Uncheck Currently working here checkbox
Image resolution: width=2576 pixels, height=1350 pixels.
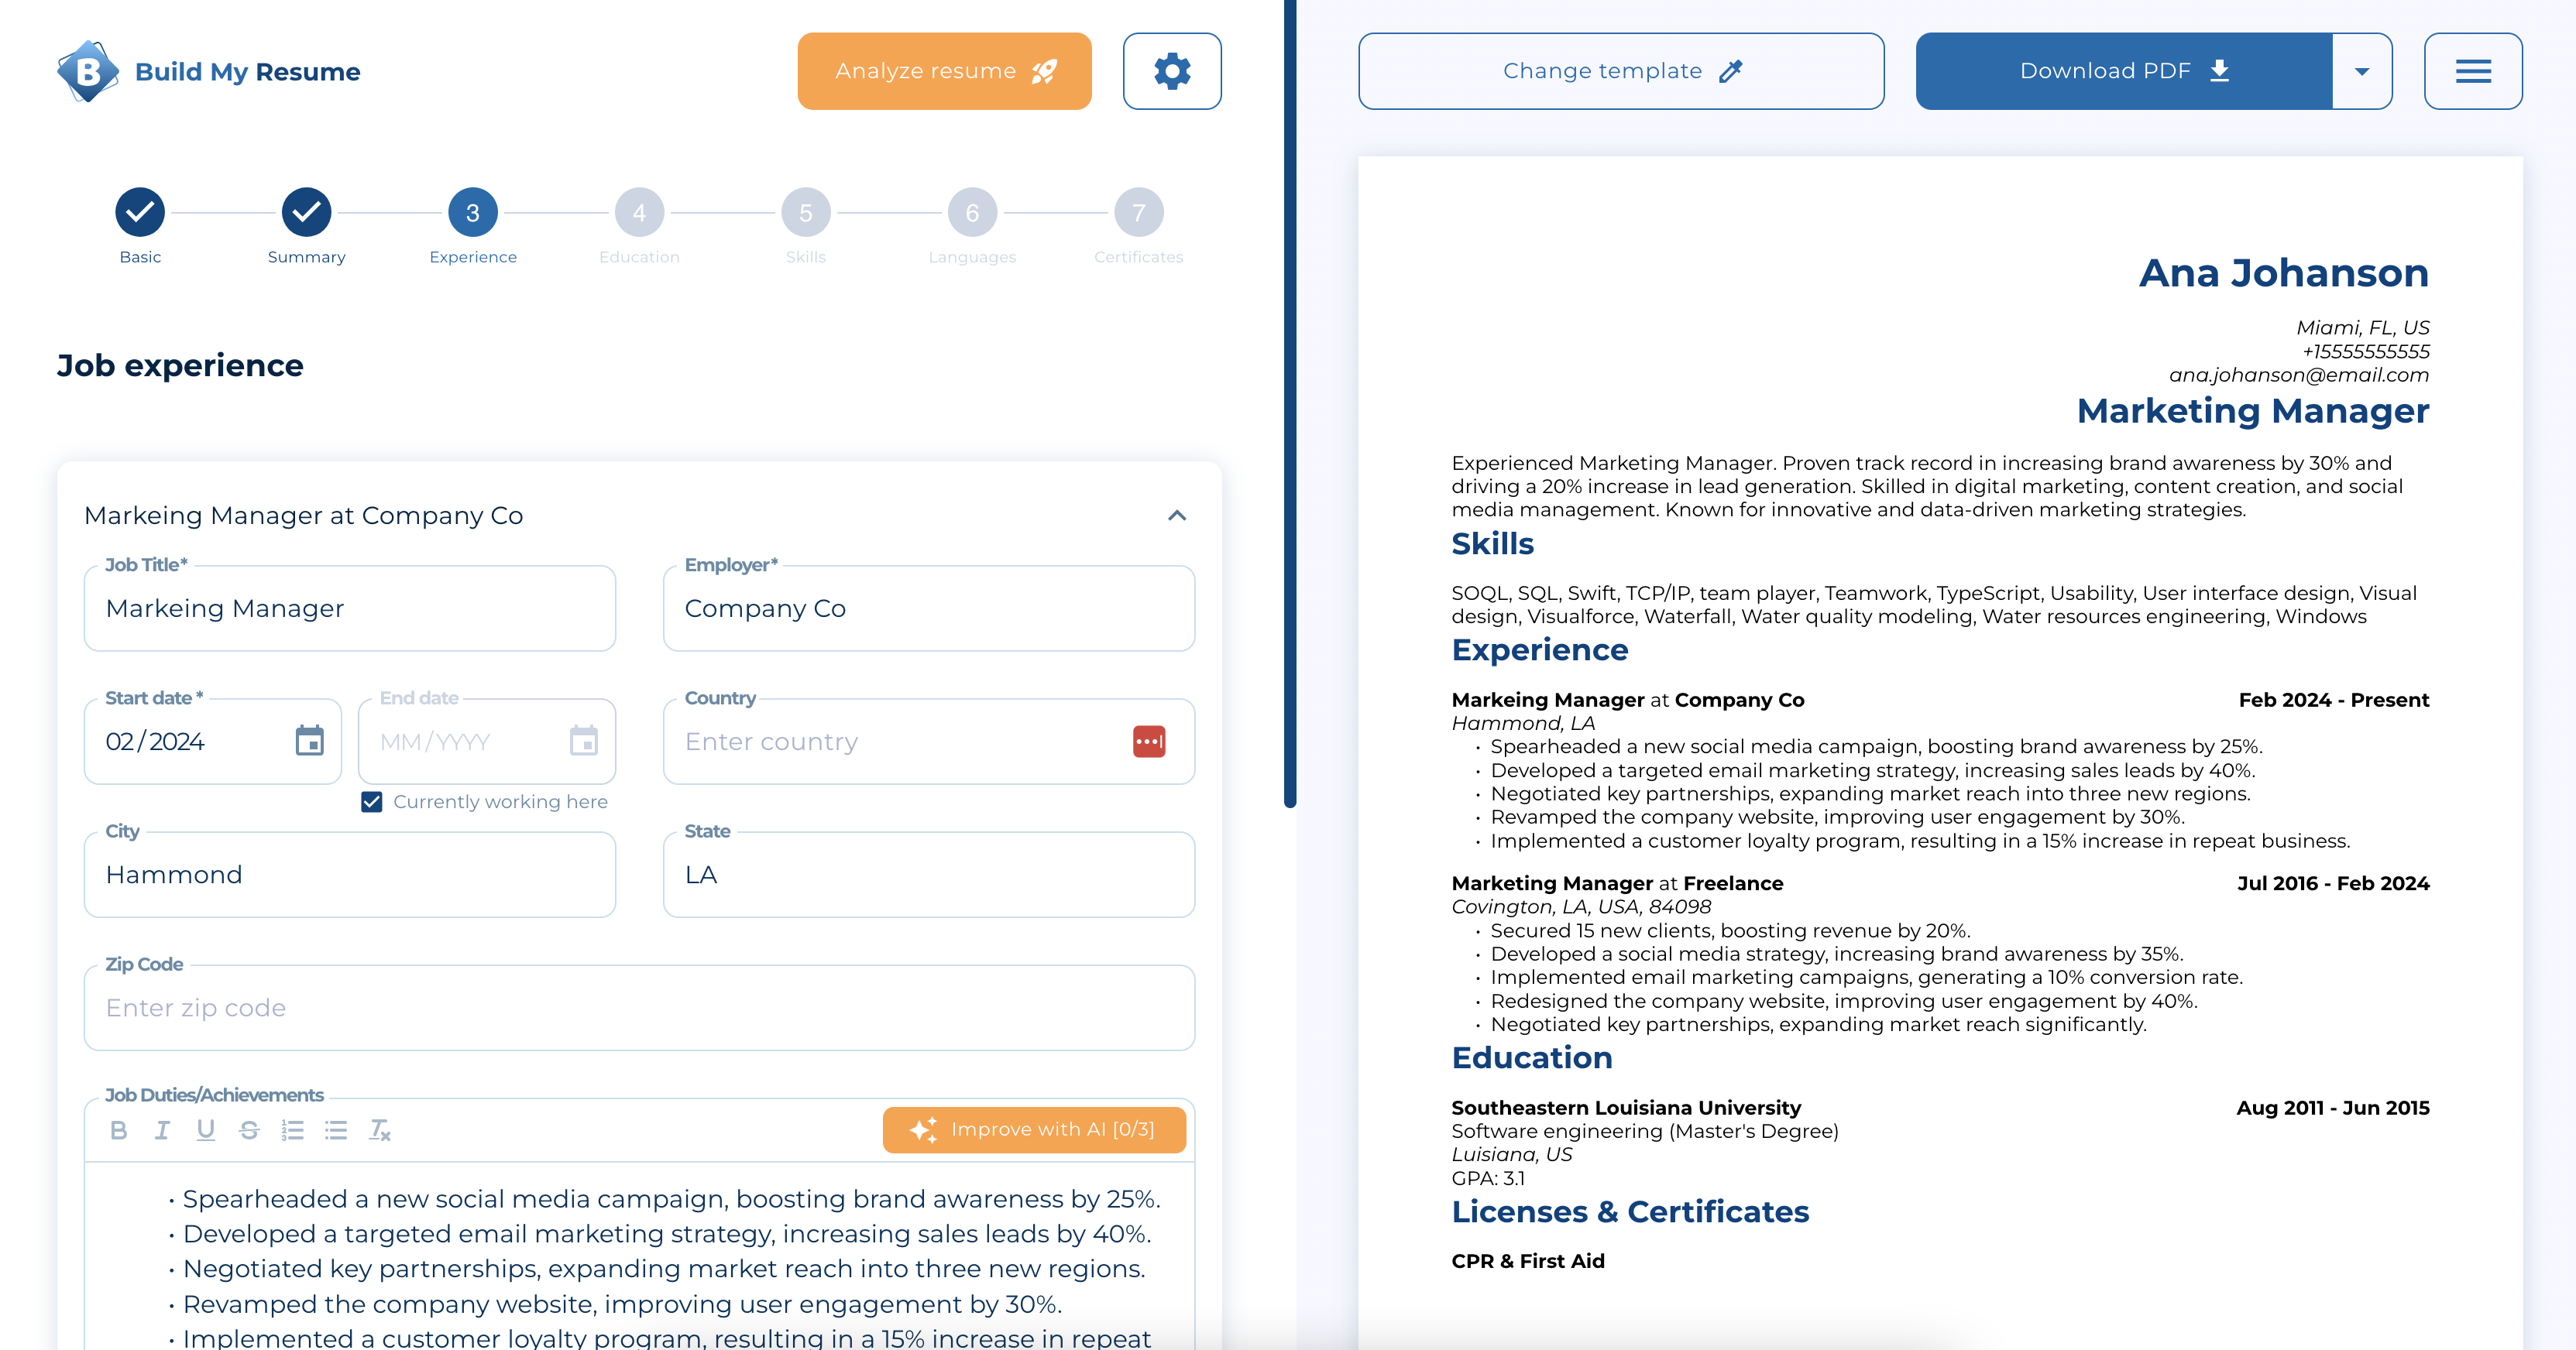[371, 801]
